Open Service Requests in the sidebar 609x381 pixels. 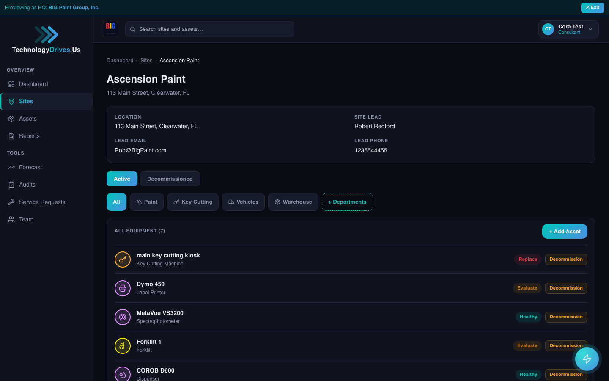(x=42, y=202)
